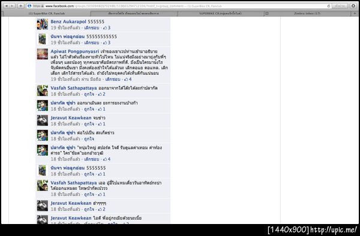360x236 pixels.
Task: Unlike Benz Aukarapol's 555555 comment
Action: point(91,28)
